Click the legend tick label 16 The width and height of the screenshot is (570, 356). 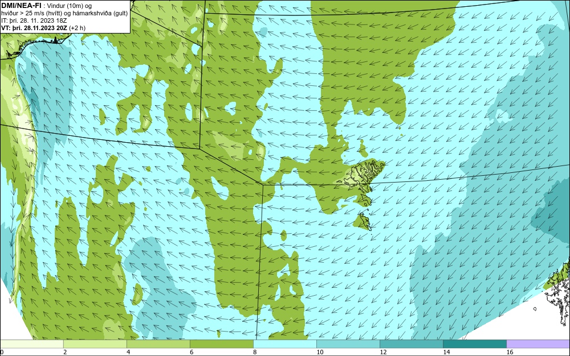point(510,352)
